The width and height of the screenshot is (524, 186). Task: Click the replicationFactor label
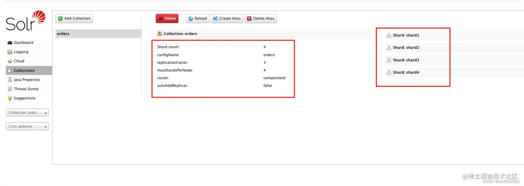pyautogui.click(x=173, y=63)
